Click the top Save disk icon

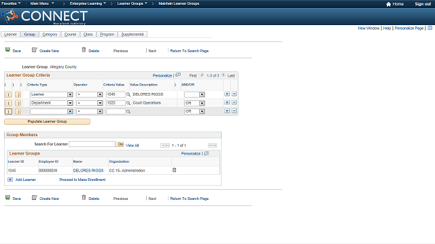pos(7,49)
